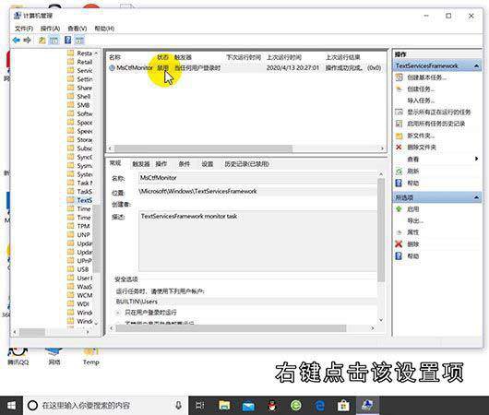Toggle the show/hide console tree toolbar icon
This screenshot has width=489, height=415.
point(54,40)
